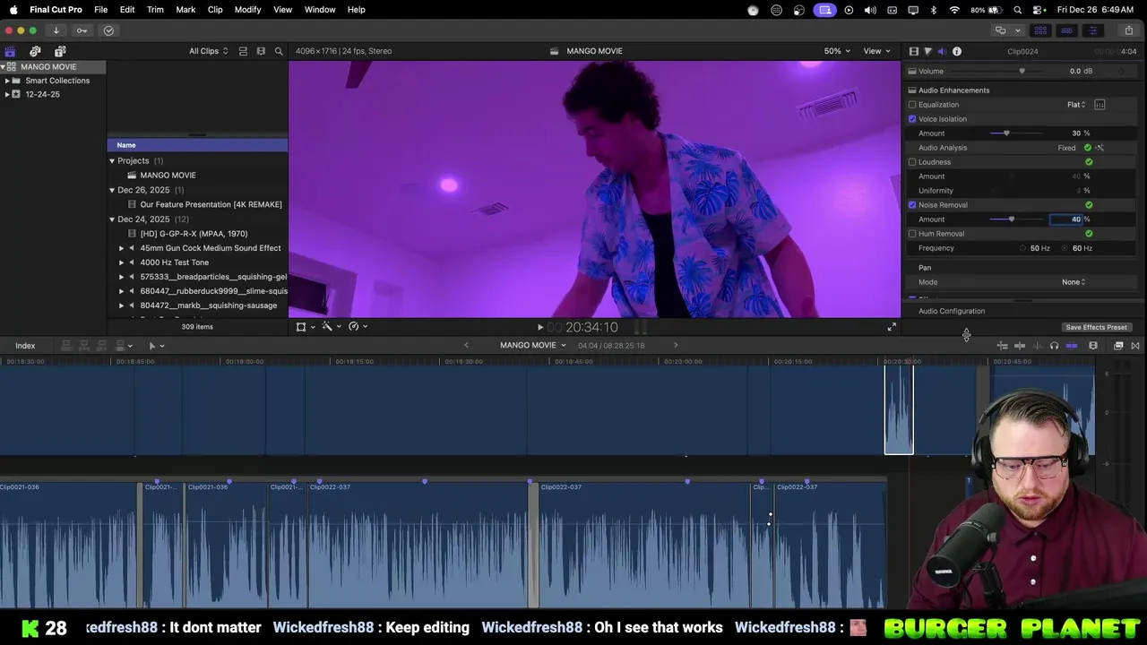This screenshot has width=1147, height=645.
Task: Open the Audio Configuration section
Action: [952, 312]
